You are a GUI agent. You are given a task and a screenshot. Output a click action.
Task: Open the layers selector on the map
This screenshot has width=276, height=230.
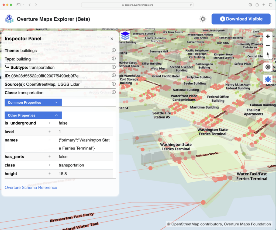coord(125,36)
